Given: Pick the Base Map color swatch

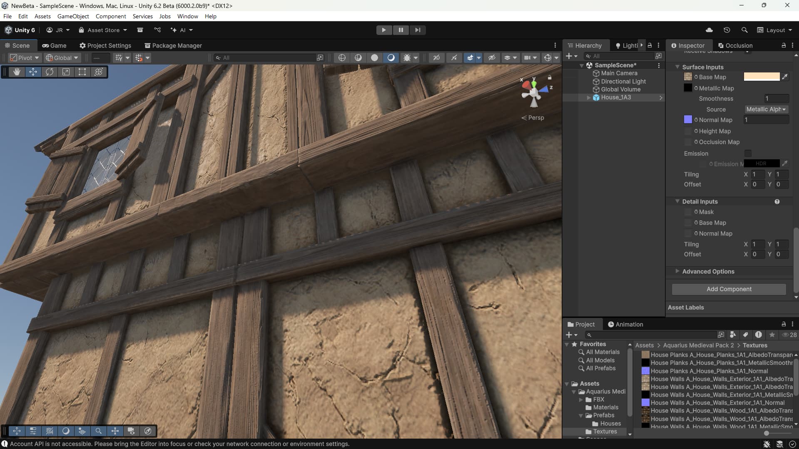Looking at the screenshot, I should point(762,77).
